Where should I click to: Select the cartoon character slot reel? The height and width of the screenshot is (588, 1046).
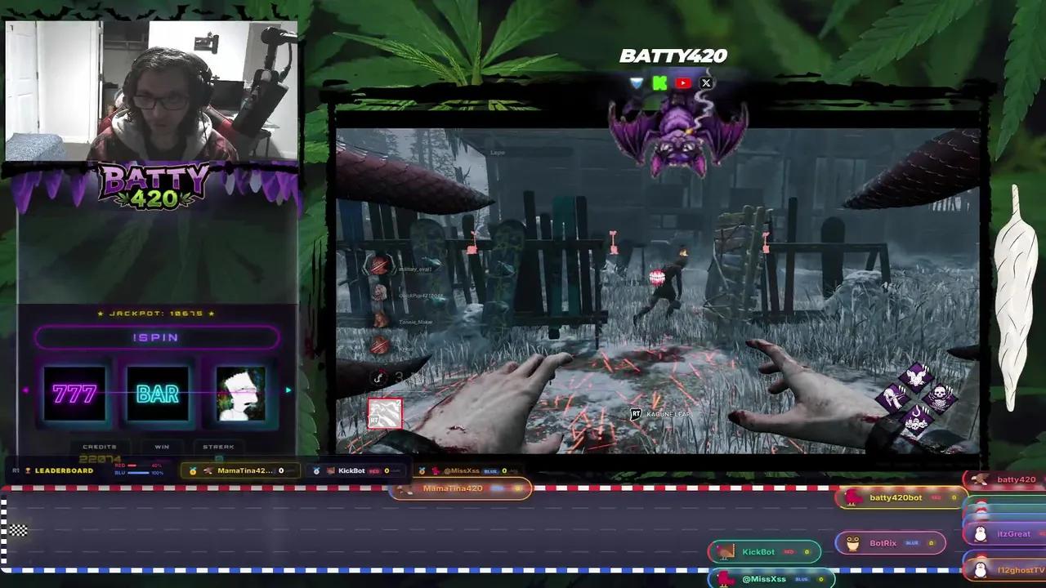[x=241, y=394]
